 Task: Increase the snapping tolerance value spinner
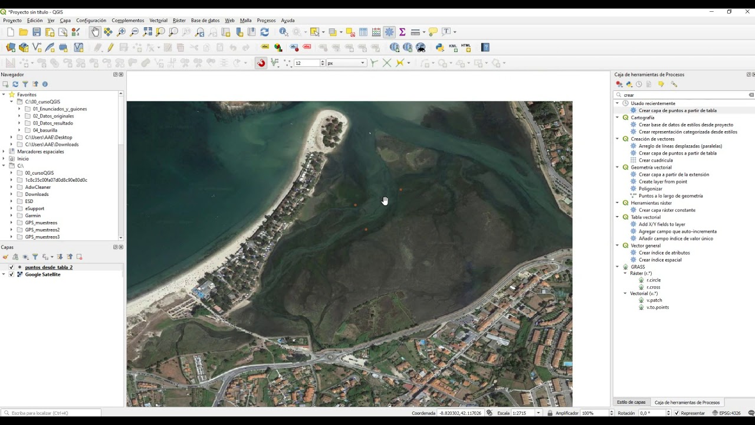[x=322, y=61]
